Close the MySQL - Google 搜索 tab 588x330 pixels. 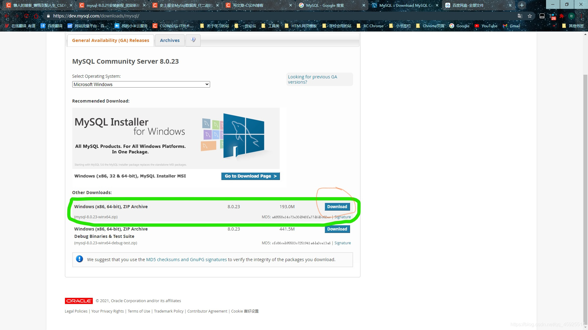coord(364,5)
